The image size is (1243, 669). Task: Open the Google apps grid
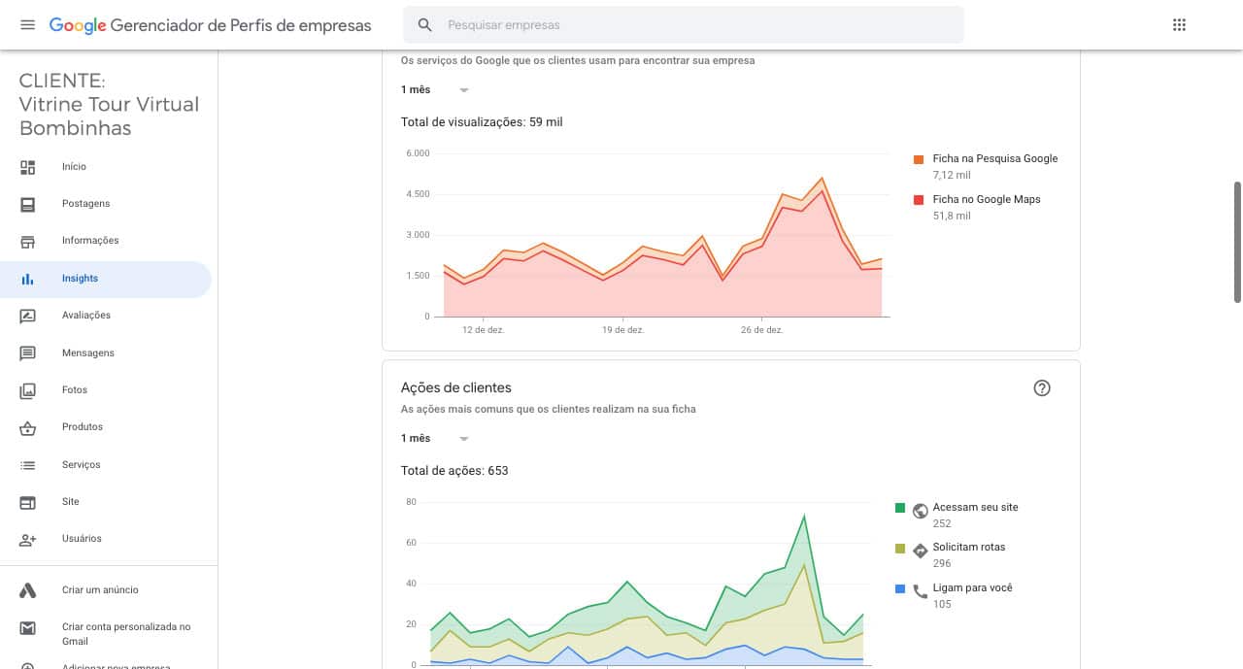[1179, 25]
